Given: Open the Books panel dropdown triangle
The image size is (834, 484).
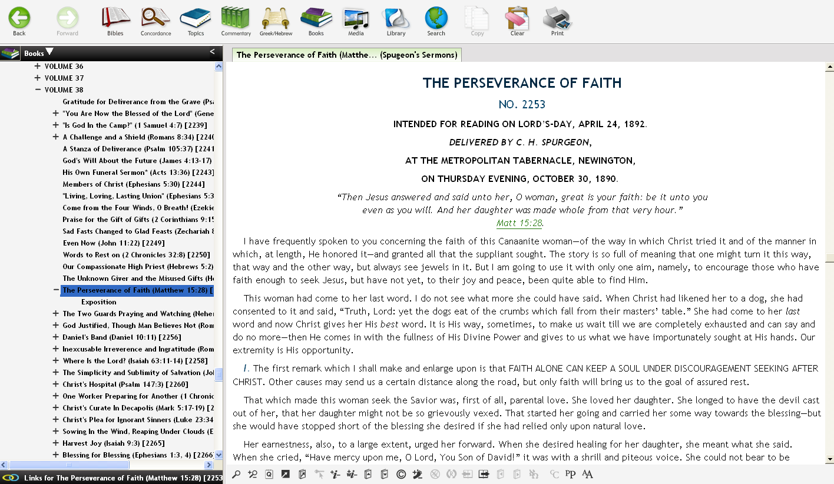Looking at the screenshot, I should pyautogui.click(x=49, y=52).
